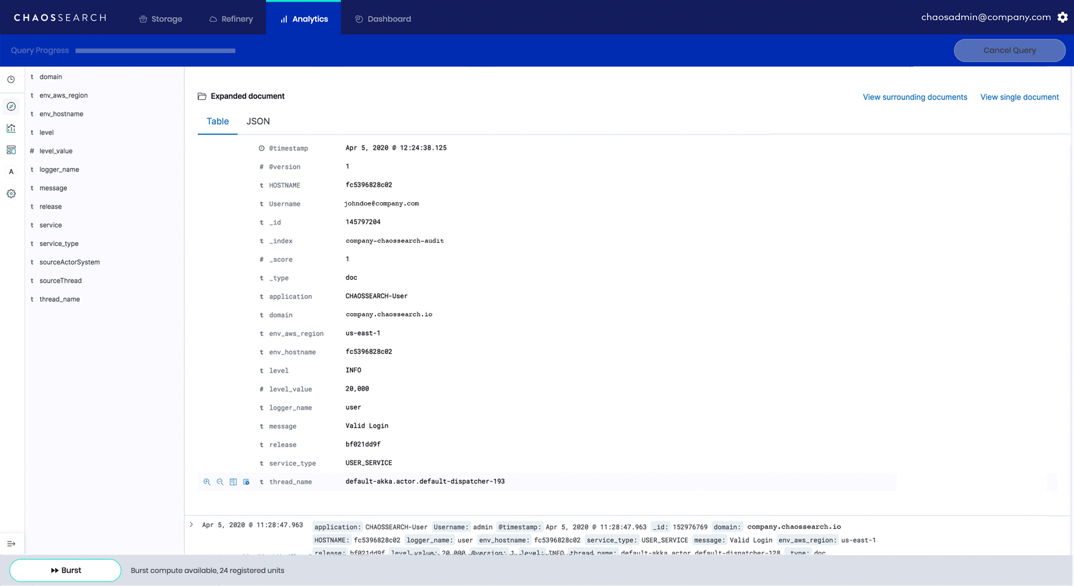The height and width of the screenshot is (586, 1074).
Task: Open the Refinery tab
Action: pos(231,18)
